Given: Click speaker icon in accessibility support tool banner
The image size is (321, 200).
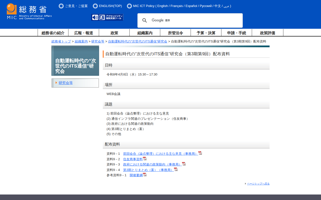Looking at the screenshot, I should 95,17.
